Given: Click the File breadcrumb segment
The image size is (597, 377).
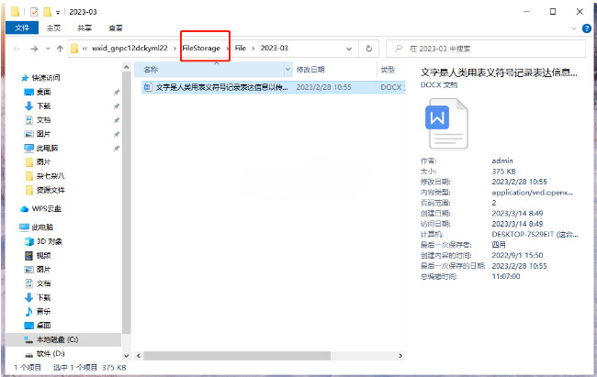Looking at the screenshot, I should (241, 48).
